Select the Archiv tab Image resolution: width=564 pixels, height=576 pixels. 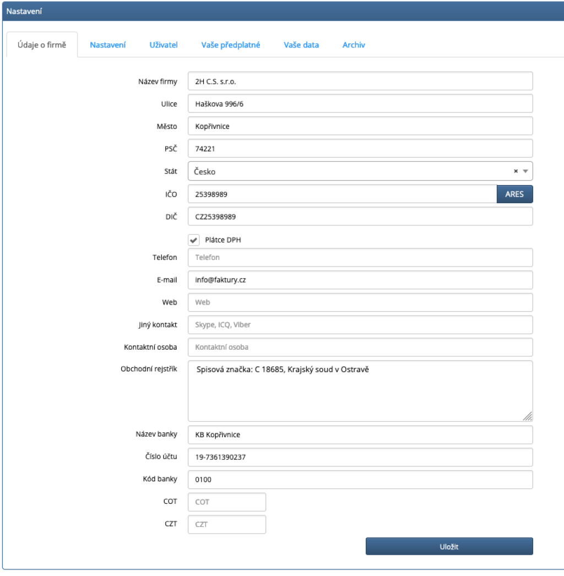pos(354,45)
